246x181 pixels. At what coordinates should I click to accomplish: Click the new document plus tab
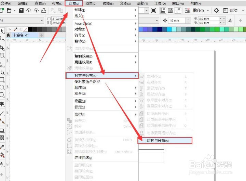[41, 35]
